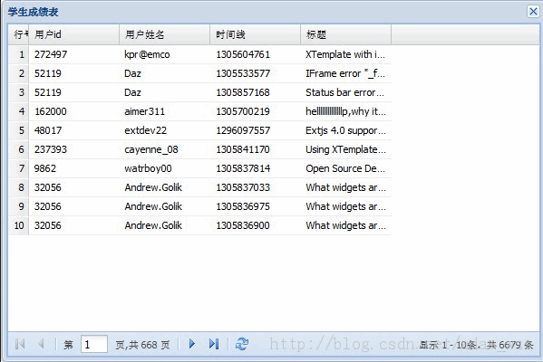
Task: Select title cell 'IFrame error'
Action: [x=346, y=73]
